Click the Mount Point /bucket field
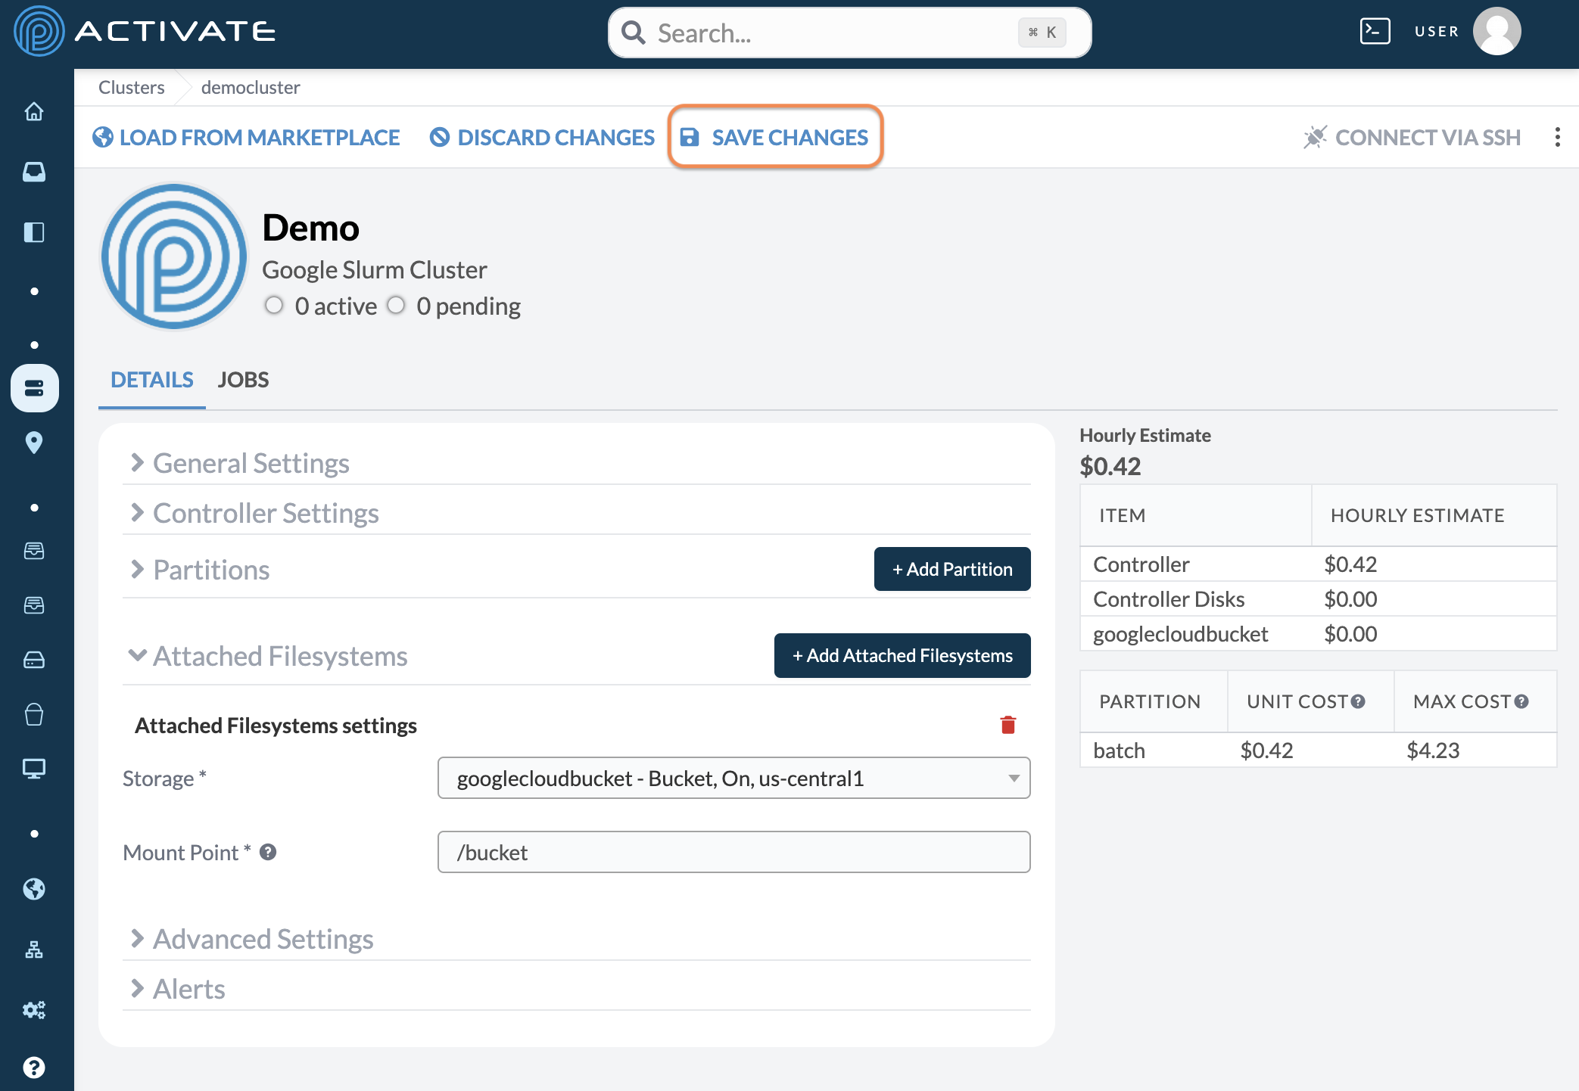Screen dimensions: 1579x1091 pos(733,852)
